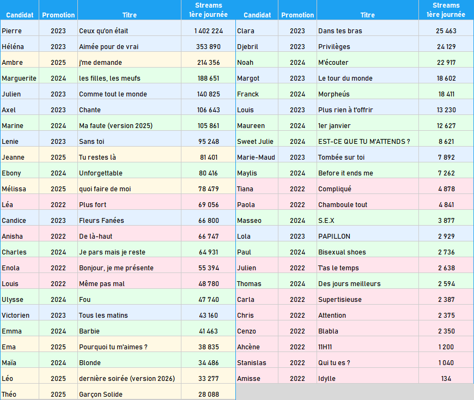Click the stream count 1 402 224
The height and width of the screenshot is (400, 474).
click(x=208, y=28)
